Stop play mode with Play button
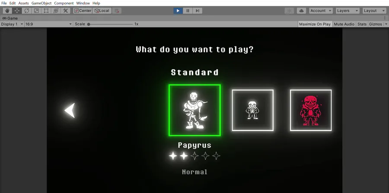Screen dimensions: 389x193 [x=178, y=11]
